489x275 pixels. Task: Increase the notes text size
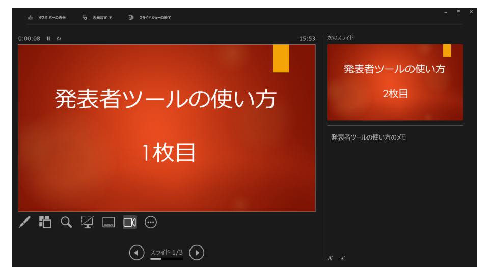click(330, 258)
